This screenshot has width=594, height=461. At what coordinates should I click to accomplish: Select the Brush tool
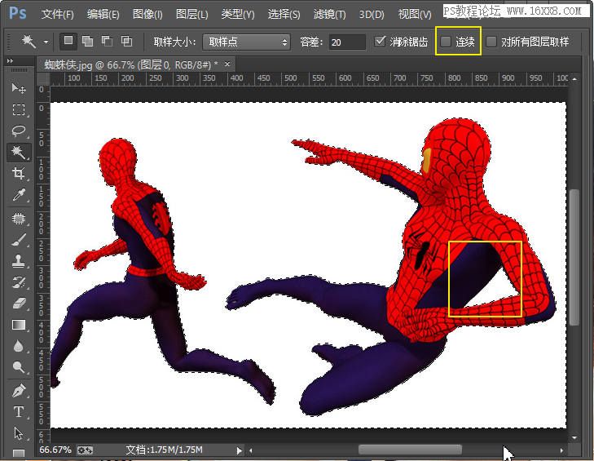18,240
